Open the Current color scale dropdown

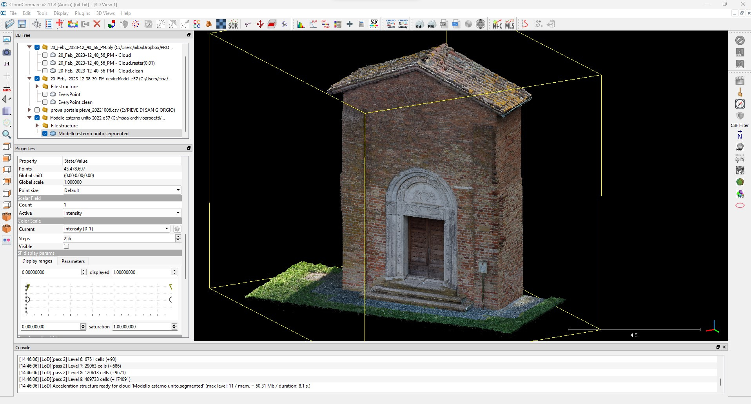pyautogui.click(x=116, y=229)
